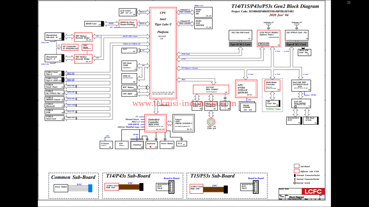Click the Internal Switch legend symbol
Viewport: 369px width, 207px height.
tap(295, 183)
